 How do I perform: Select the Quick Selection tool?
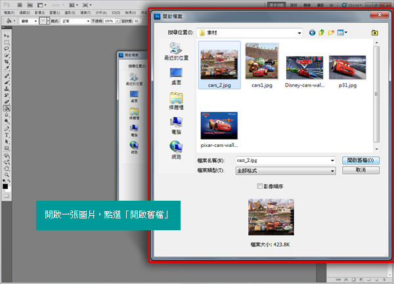coord(7,55)
